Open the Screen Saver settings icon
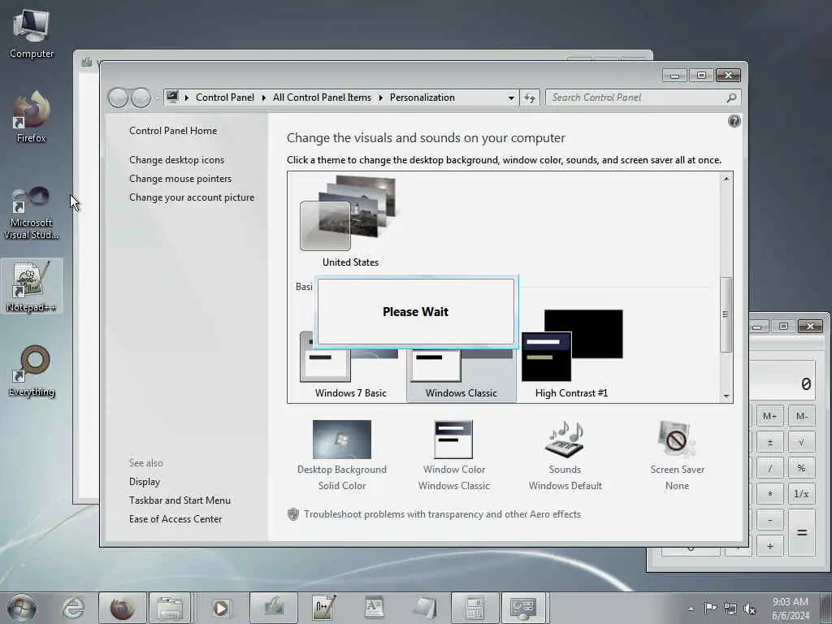 (x=676, y=440)
